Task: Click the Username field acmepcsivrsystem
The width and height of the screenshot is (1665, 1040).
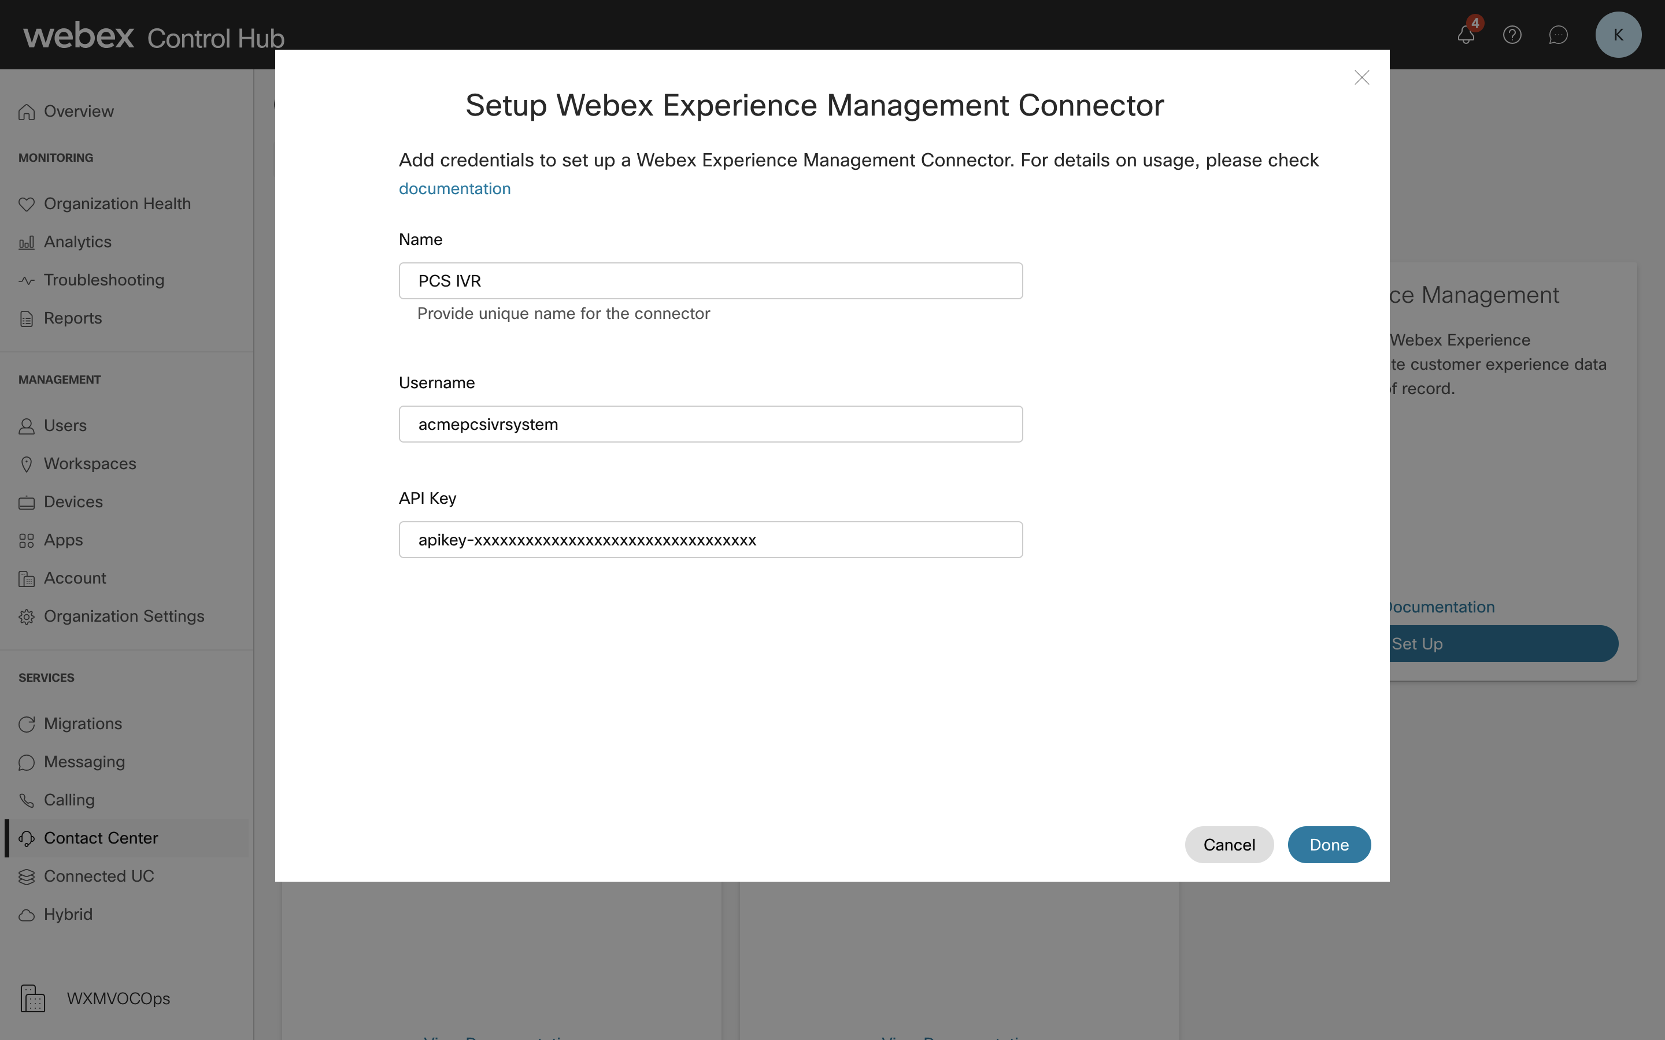Action: click(x=711, y=425)
